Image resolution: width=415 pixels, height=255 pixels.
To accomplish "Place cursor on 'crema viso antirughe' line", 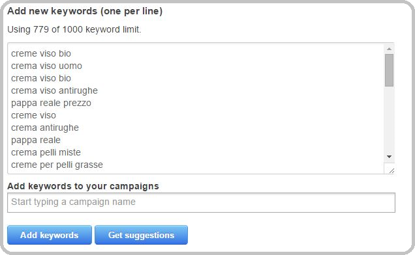I will click(x=54, y=91).
